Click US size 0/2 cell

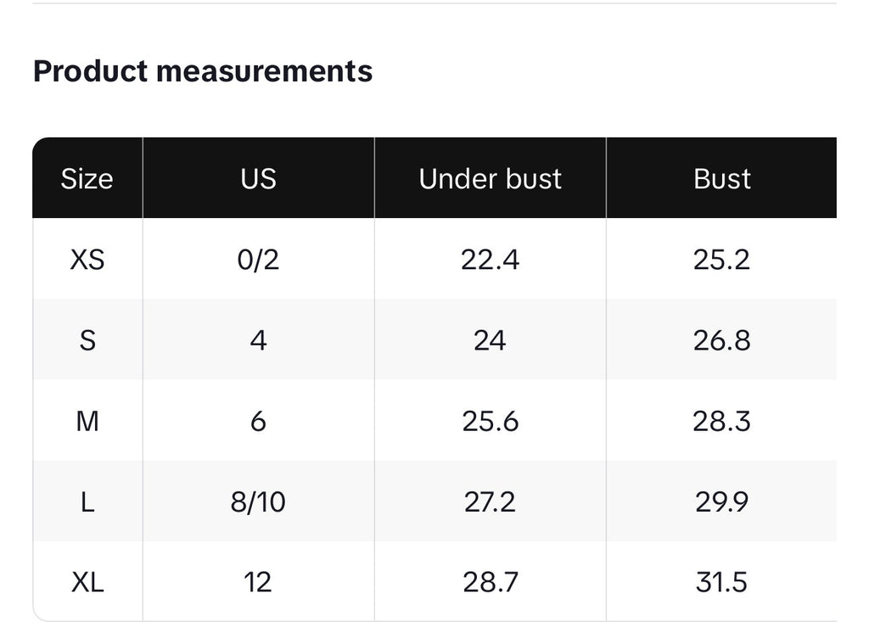coord(258,260)
